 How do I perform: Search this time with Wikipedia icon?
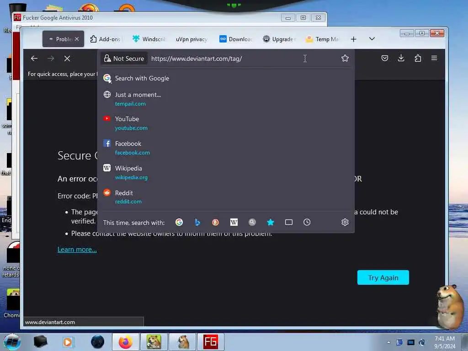tap(234, 223)
